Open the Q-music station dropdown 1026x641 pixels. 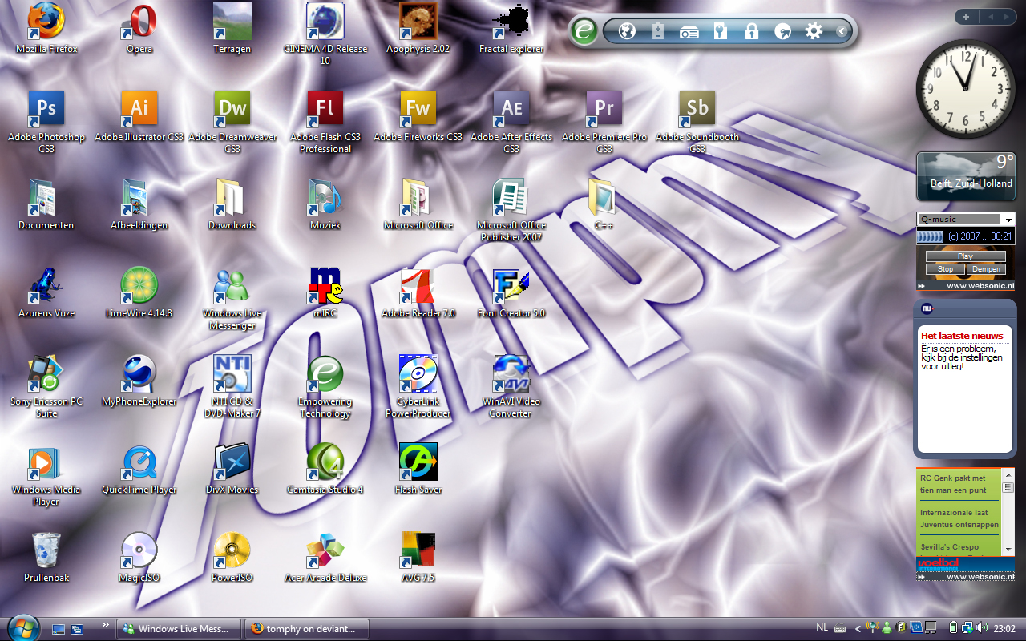pos(1008,220)
